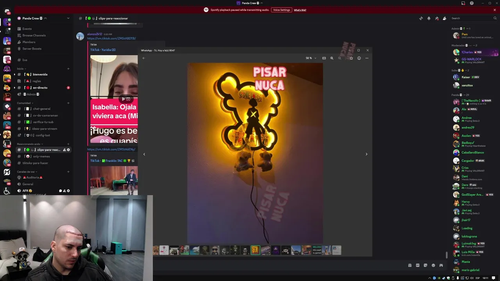The image size is (500, 281).
Task: Open the cv-de-camaraman channel
Action: coord(45,116)
